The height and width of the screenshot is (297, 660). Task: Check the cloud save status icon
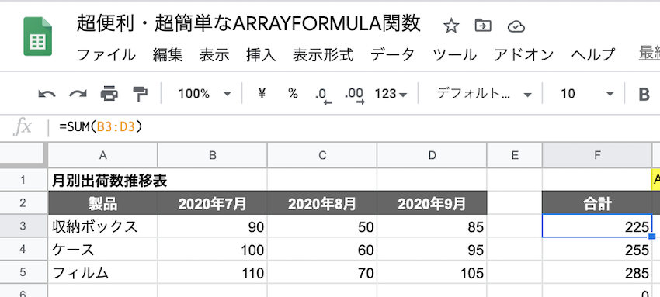(516, 26)
